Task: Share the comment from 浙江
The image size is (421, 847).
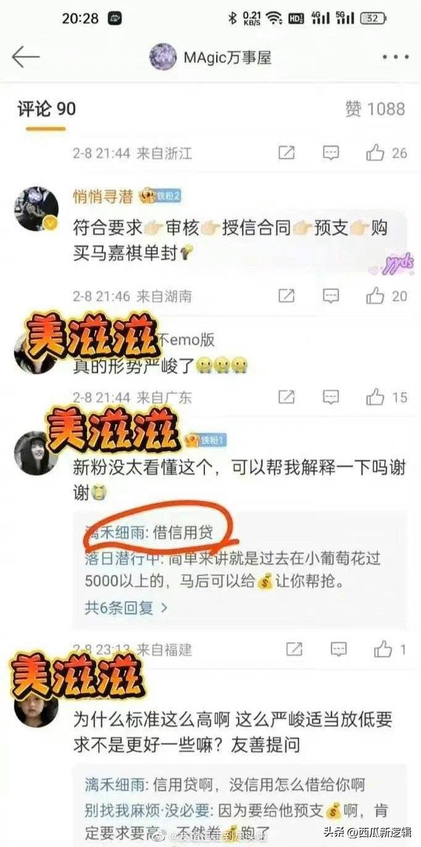Action: tap(286, 153)
